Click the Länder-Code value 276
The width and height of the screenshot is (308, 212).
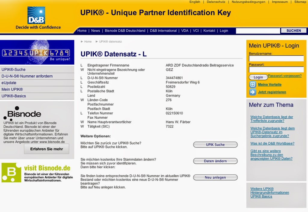pyautogui.click(x=168, y=100)
